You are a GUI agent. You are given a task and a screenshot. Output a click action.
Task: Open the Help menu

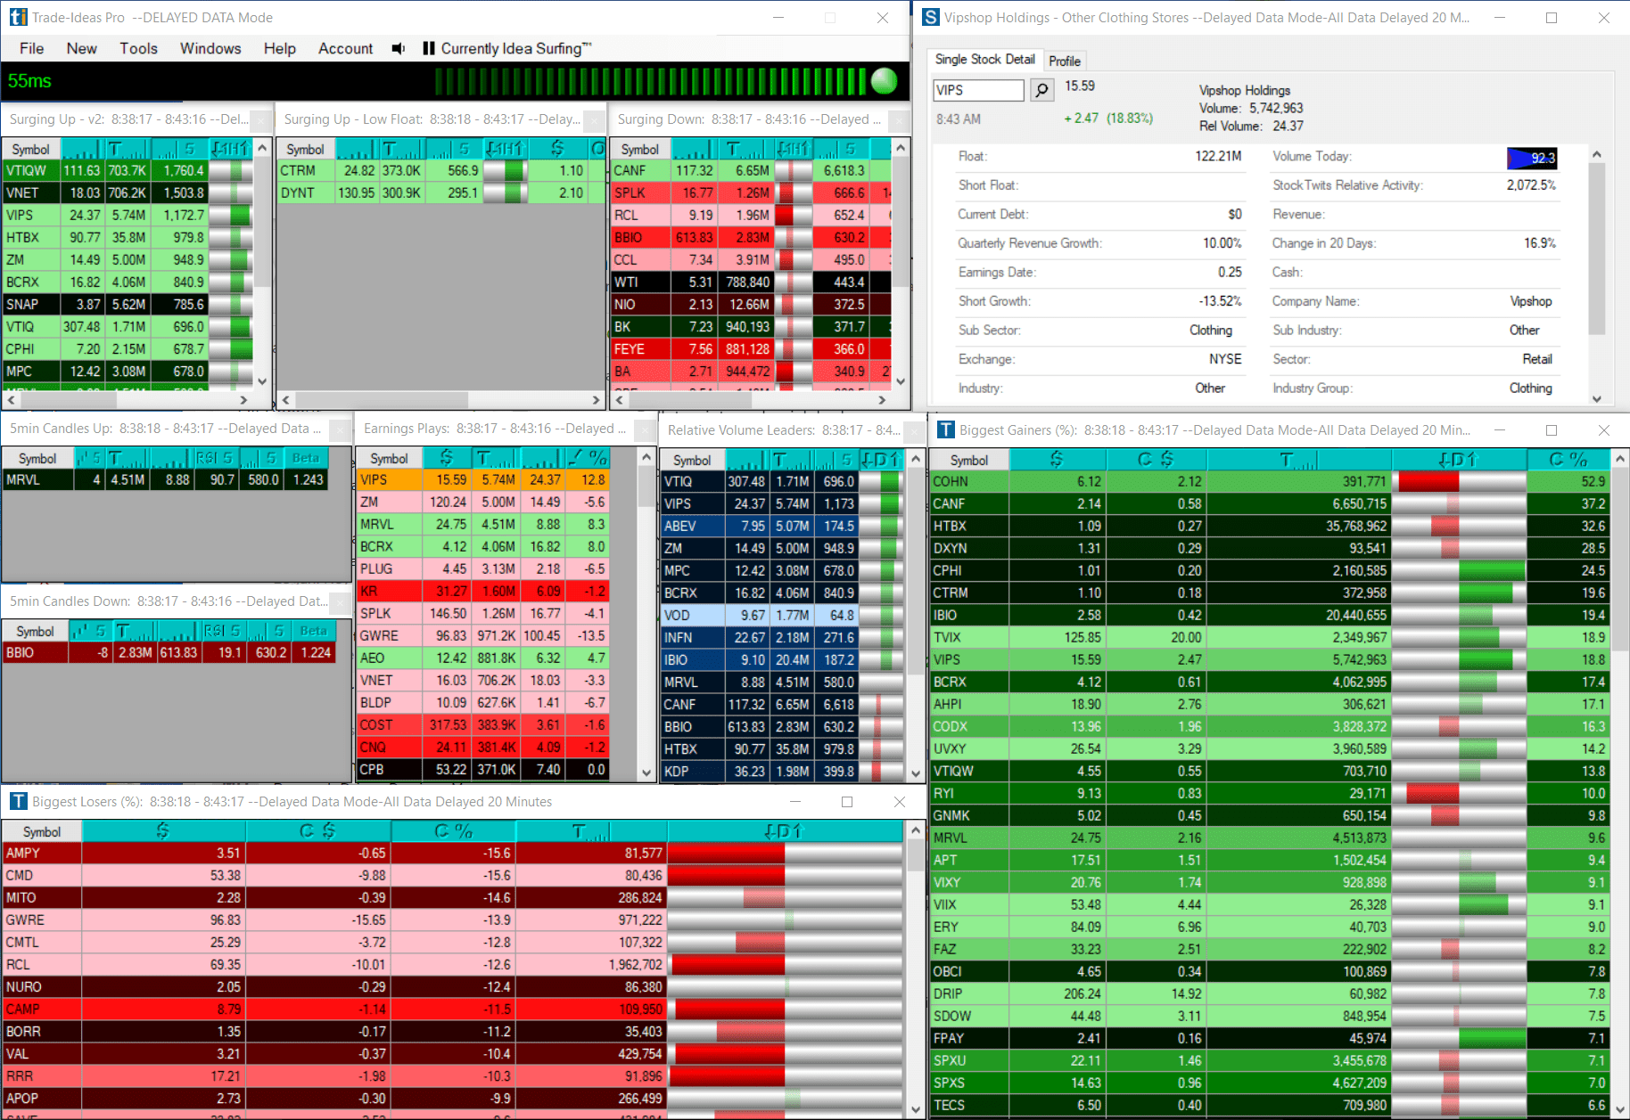pyautogui.click(x=280, y=48)
